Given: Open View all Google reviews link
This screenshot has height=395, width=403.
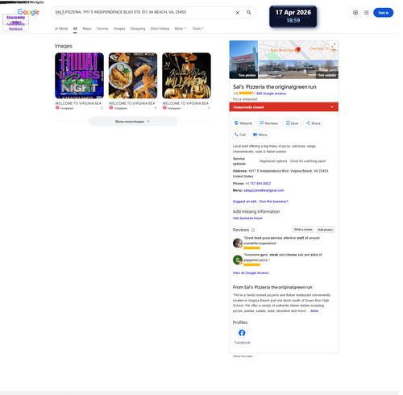Looking at the screenshot, I should [251, 272].
